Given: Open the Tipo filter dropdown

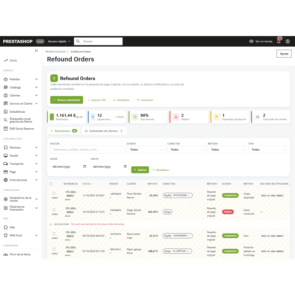Looking at the screenshot, I should (x=268, y=150).
